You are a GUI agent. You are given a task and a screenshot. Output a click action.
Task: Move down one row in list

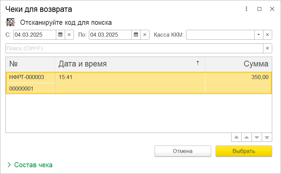coord(257,137)
